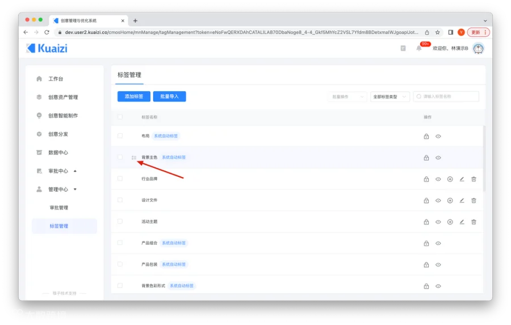This screenshot has width=511, height=325.
Task: Click the 批量导入 button
Action: (x=169, y=96)
